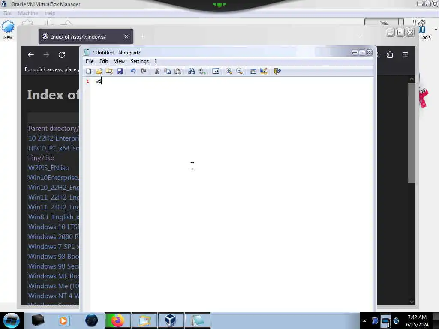Viewport: 439px width, 329px height.
Task: Click the VirtualBox cube taskbar button
Action: 171,320
